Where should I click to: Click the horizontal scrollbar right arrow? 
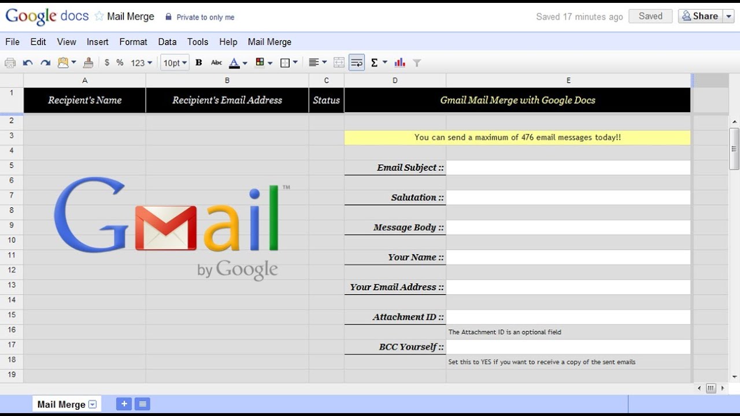point(722,388)
